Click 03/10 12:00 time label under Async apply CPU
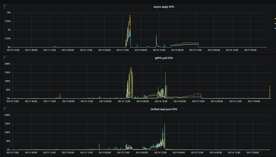The image size is (276, 157). point(13,50)
